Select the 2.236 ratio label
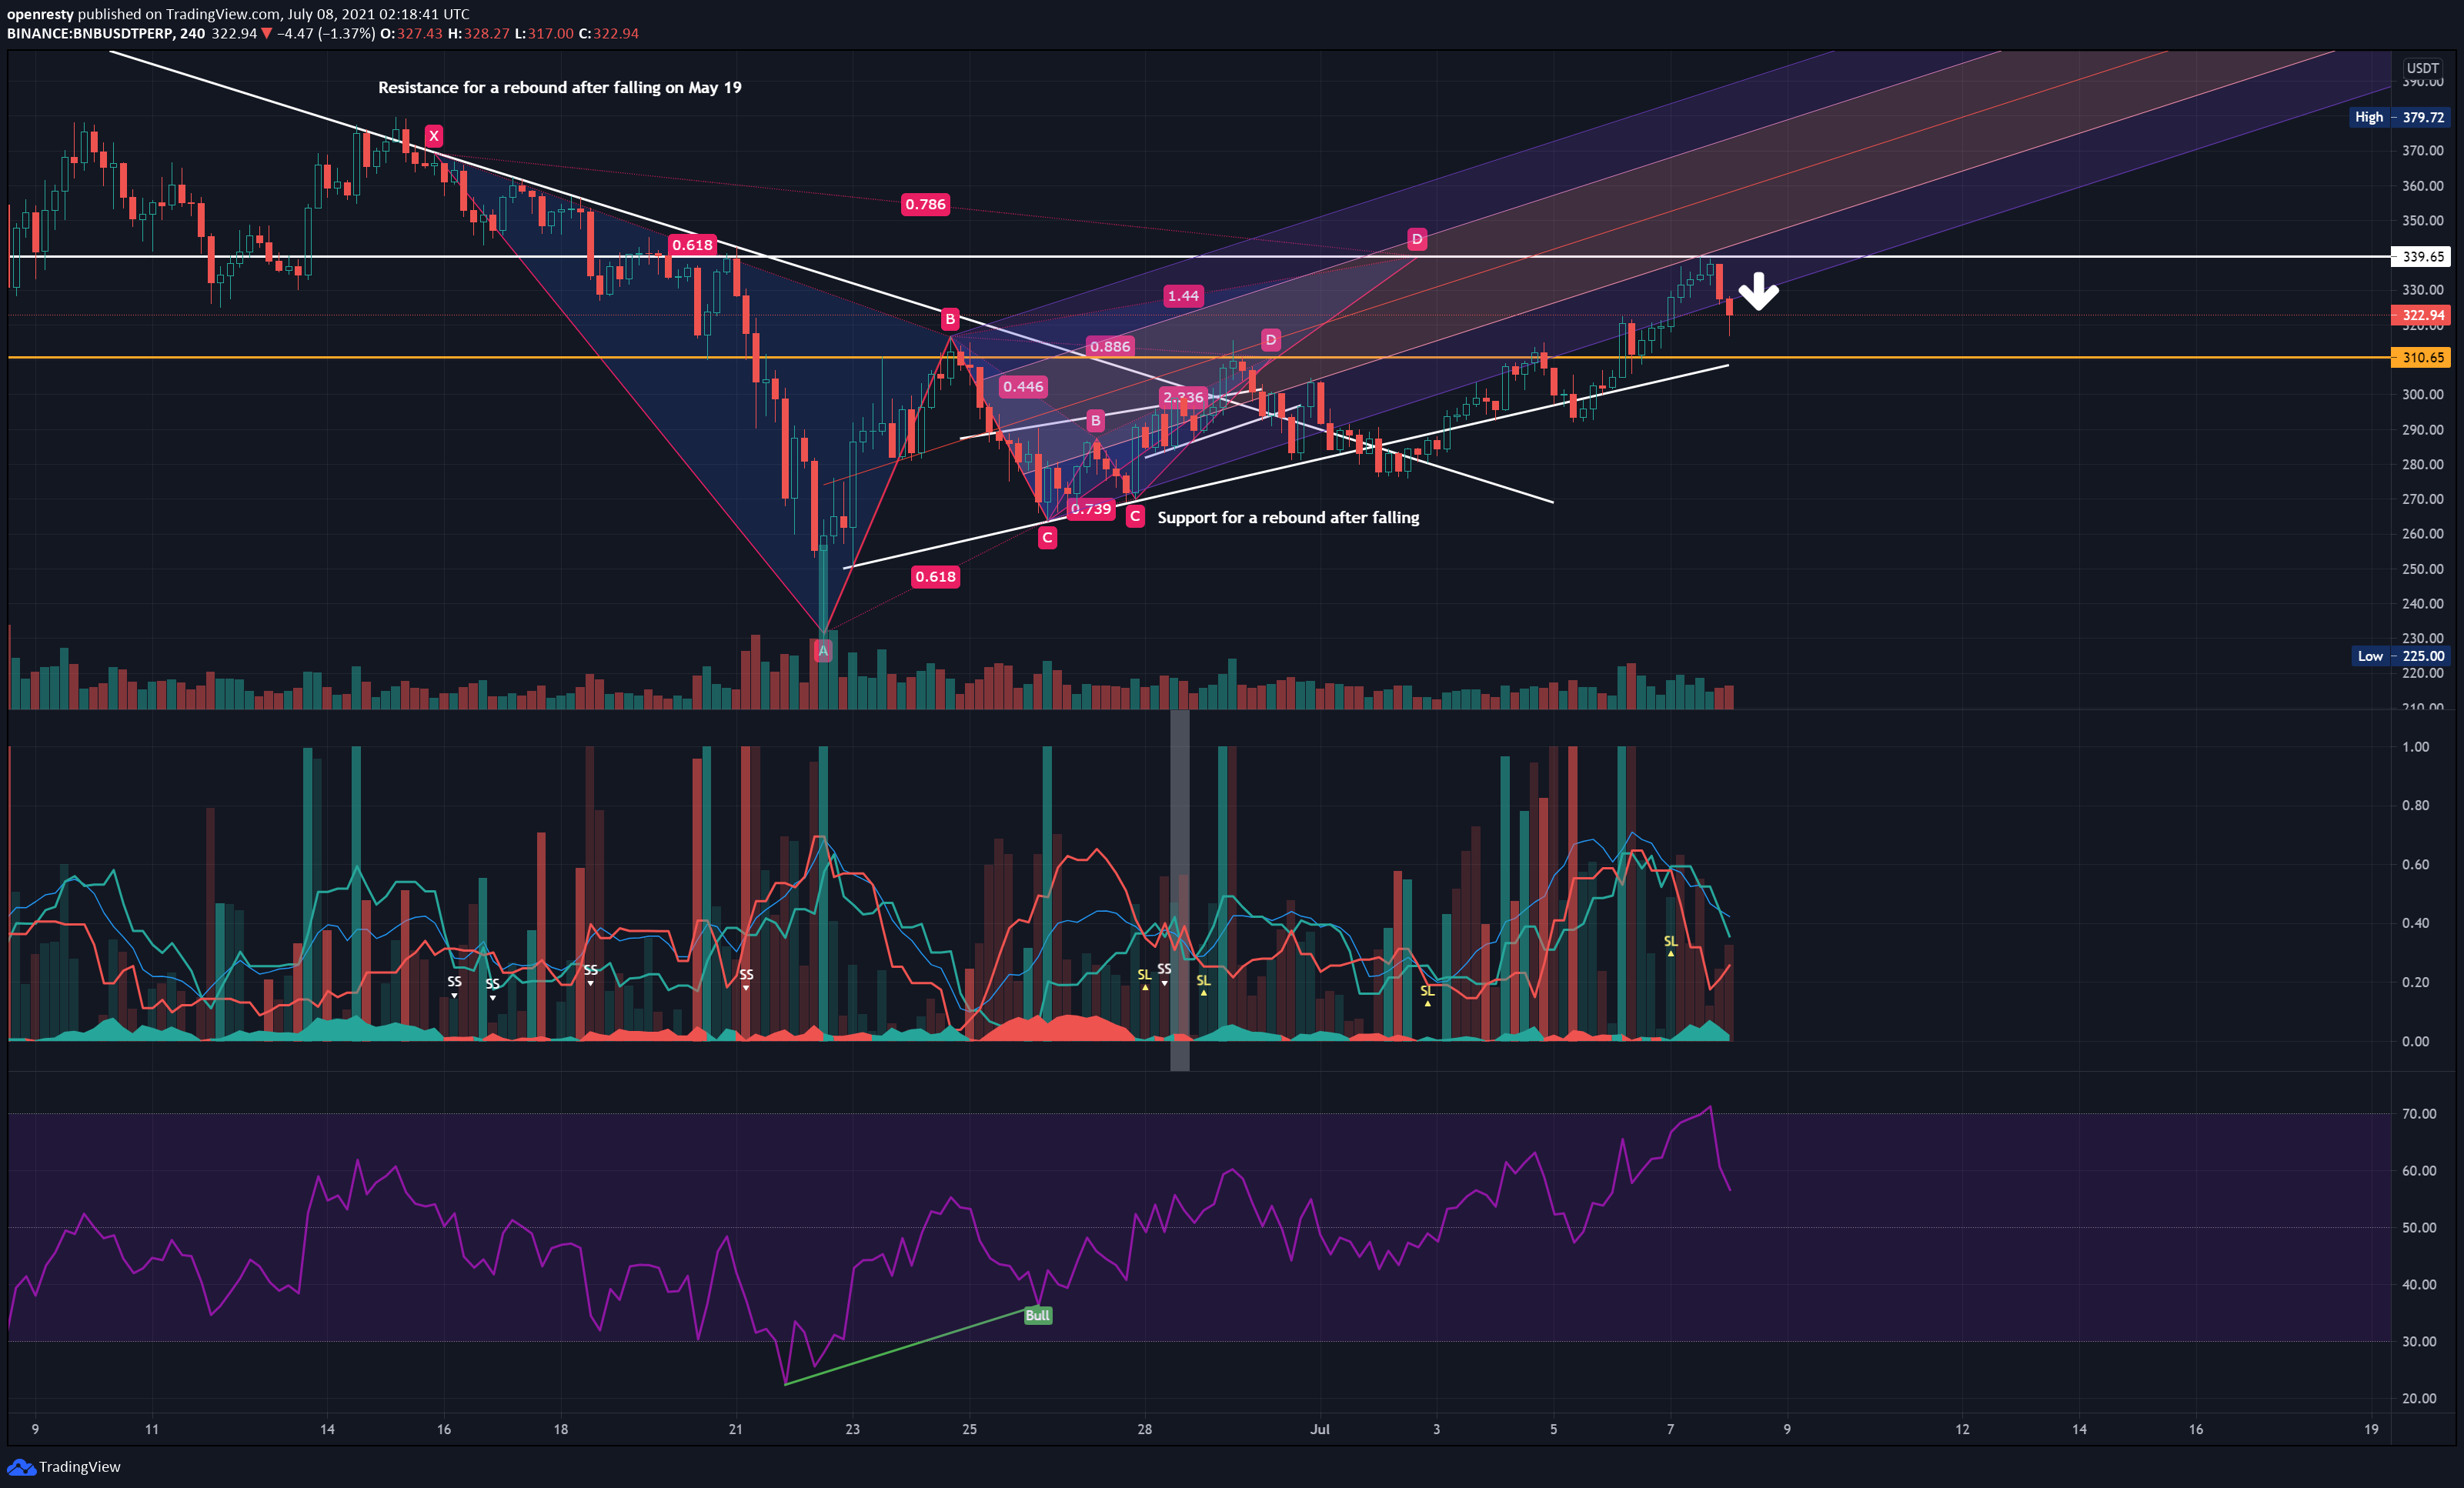Viewport: 2464px width, 1488px height. 1183,397
